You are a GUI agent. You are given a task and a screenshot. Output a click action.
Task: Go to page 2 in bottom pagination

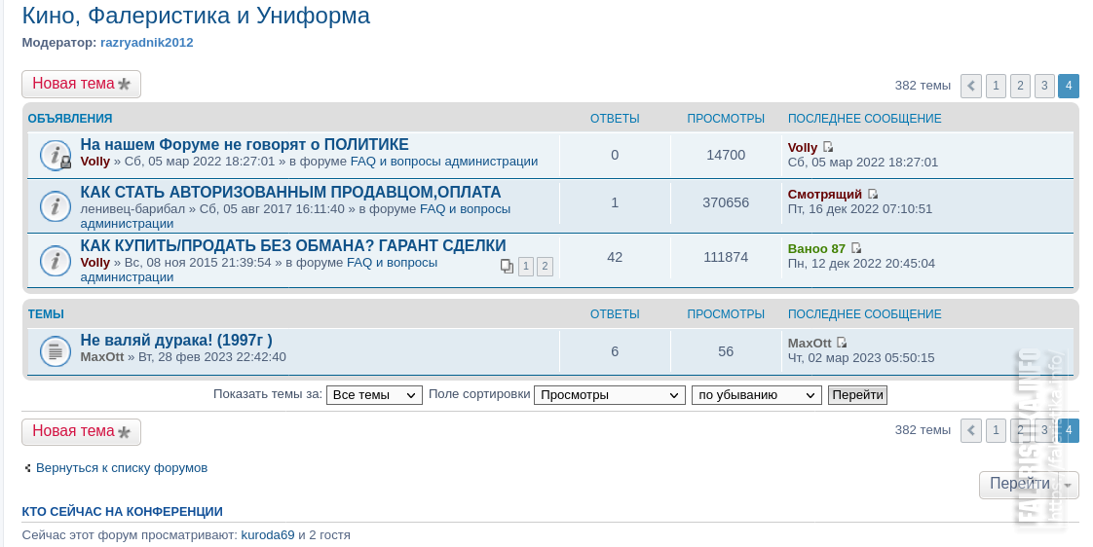(x=1020, y=430)
